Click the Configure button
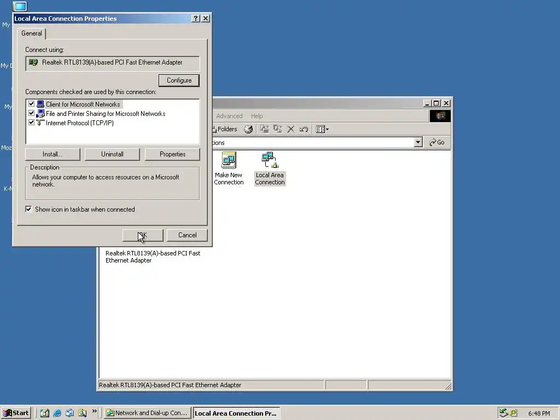 179,80
